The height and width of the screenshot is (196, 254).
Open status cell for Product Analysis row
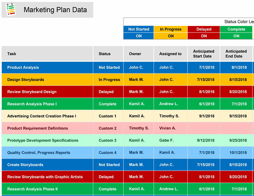click(x=109, y=67)
